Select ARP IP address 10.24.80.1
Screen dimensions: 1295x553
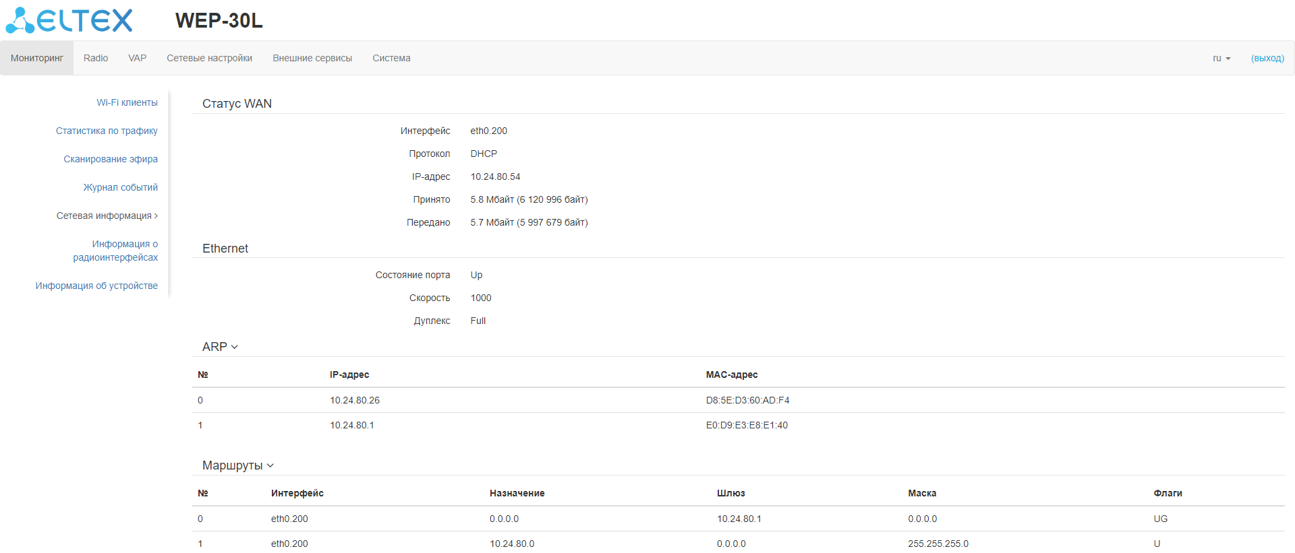pos(352,425)
